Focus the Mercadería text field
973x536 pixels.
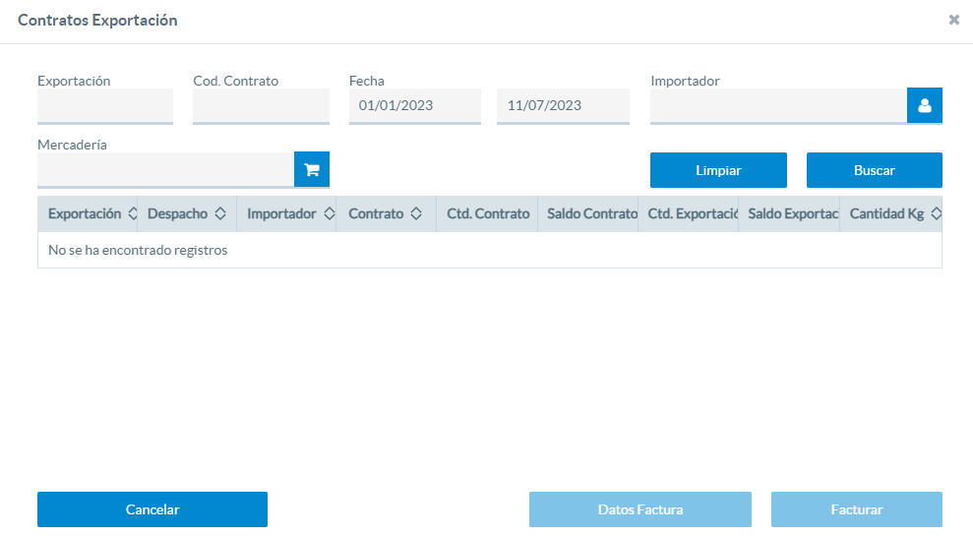(x=165, y=169)
